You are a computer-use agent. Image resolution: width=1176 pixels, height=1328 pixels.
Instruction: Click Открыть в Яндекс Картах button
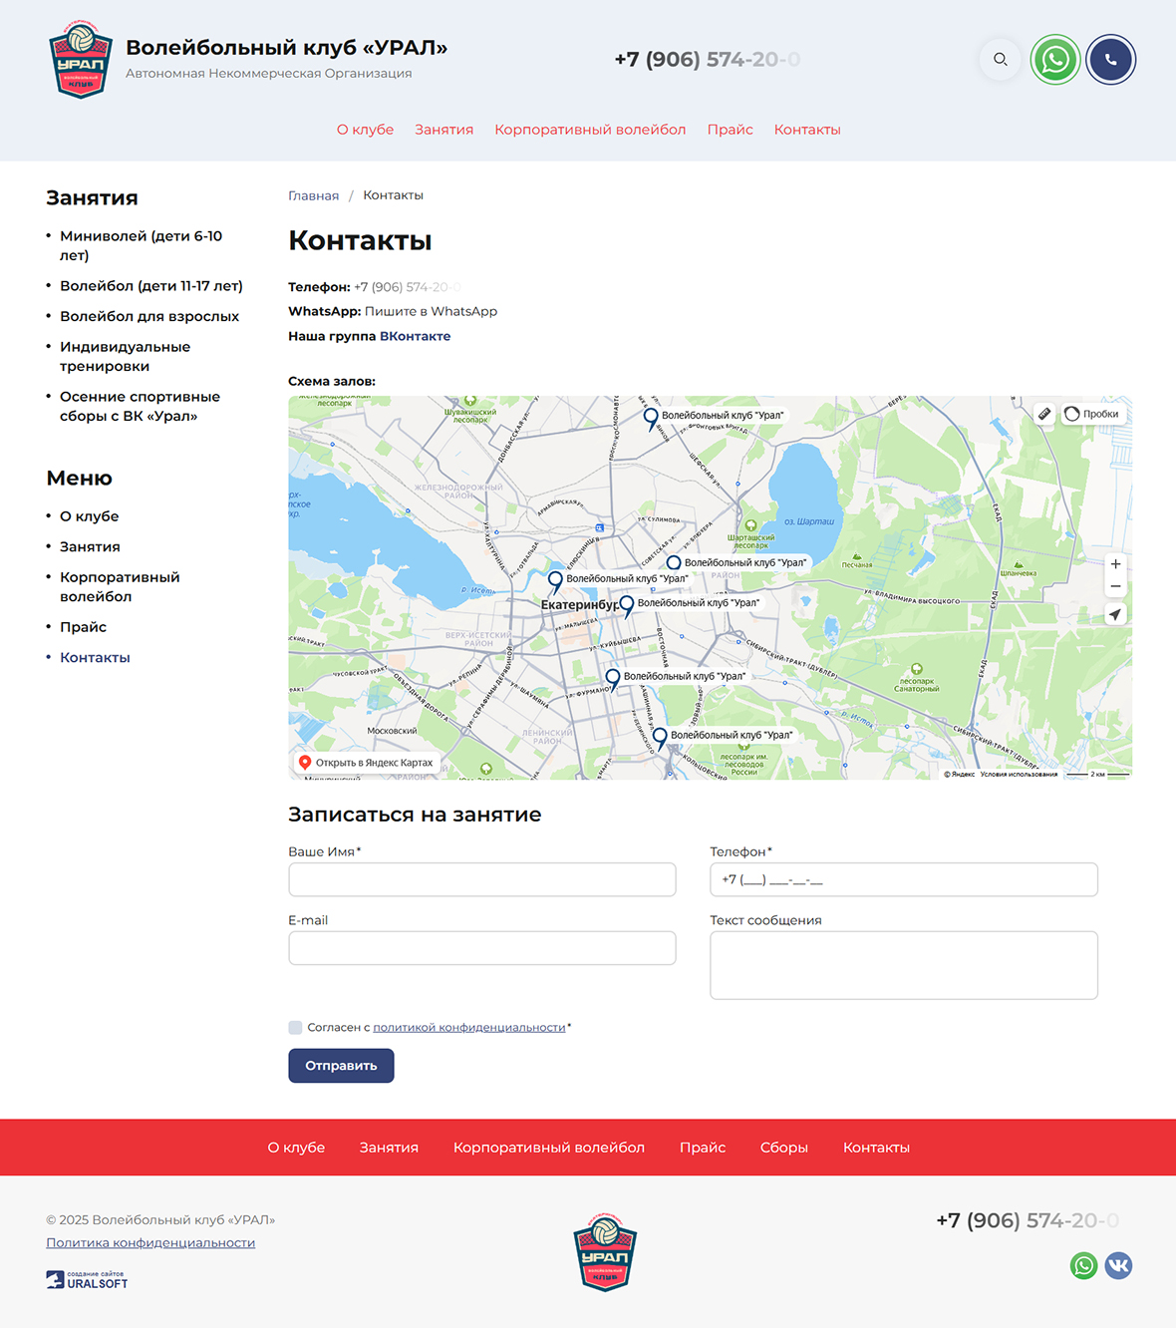click(x=366, y=763)
